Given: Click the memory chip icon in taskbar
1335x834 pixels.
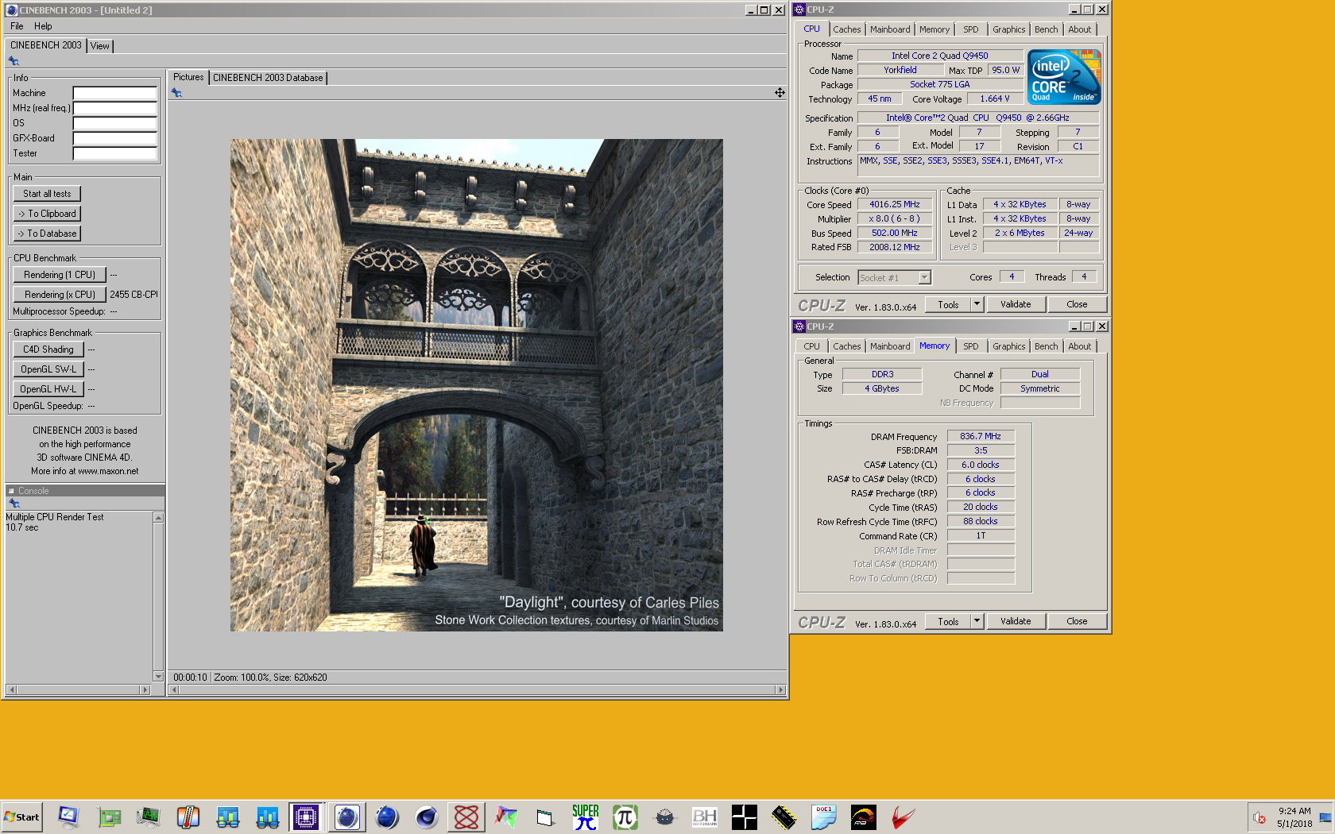Looking at the screenshot, I should tap(784, 817).
